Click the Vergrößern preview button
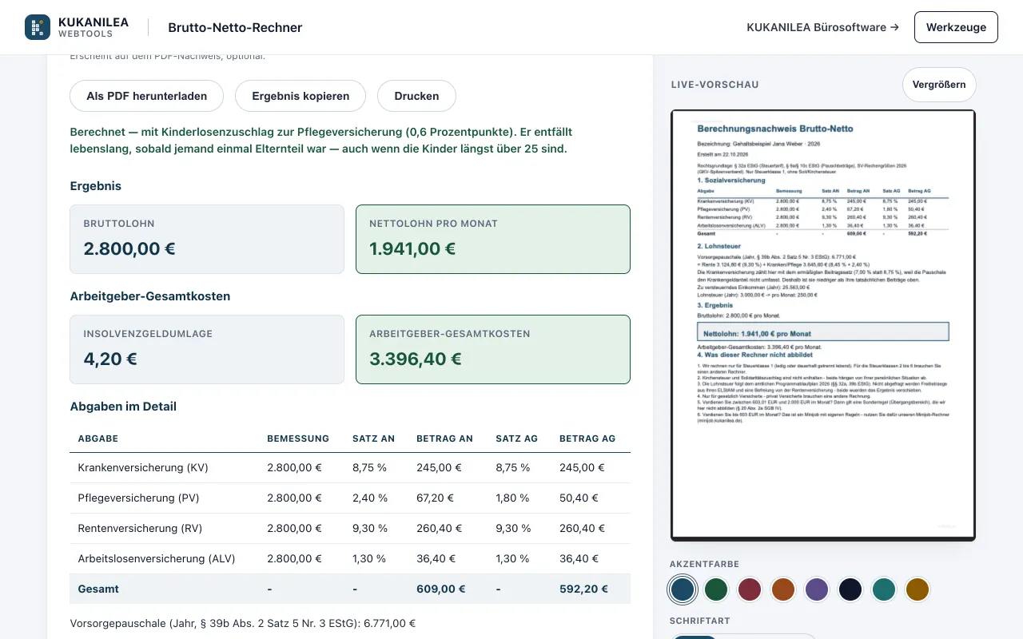Viewport: 1023px width, 639px height. pos(939,85)
